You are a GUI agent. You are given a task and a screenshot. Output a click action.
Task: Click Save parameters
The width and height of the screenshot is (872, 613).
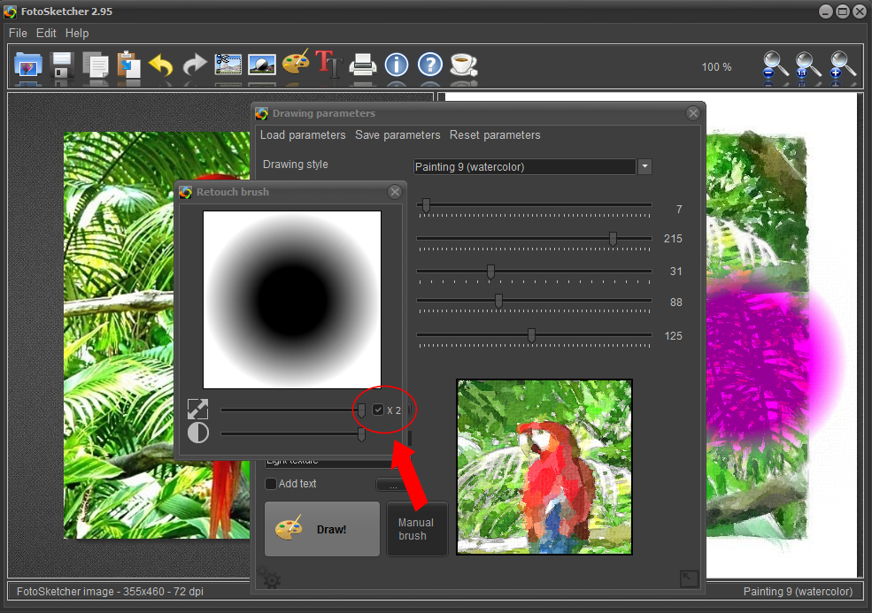[x=397, y=135]
